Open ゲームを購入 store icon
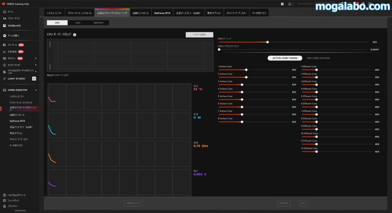This screenshot has height=213, width=392. tap(5, 36)
